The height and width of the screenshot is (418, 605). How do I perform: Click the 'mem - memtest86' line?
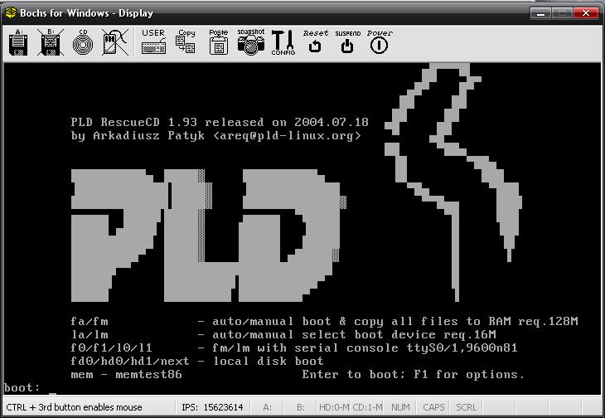pos(126,374)
